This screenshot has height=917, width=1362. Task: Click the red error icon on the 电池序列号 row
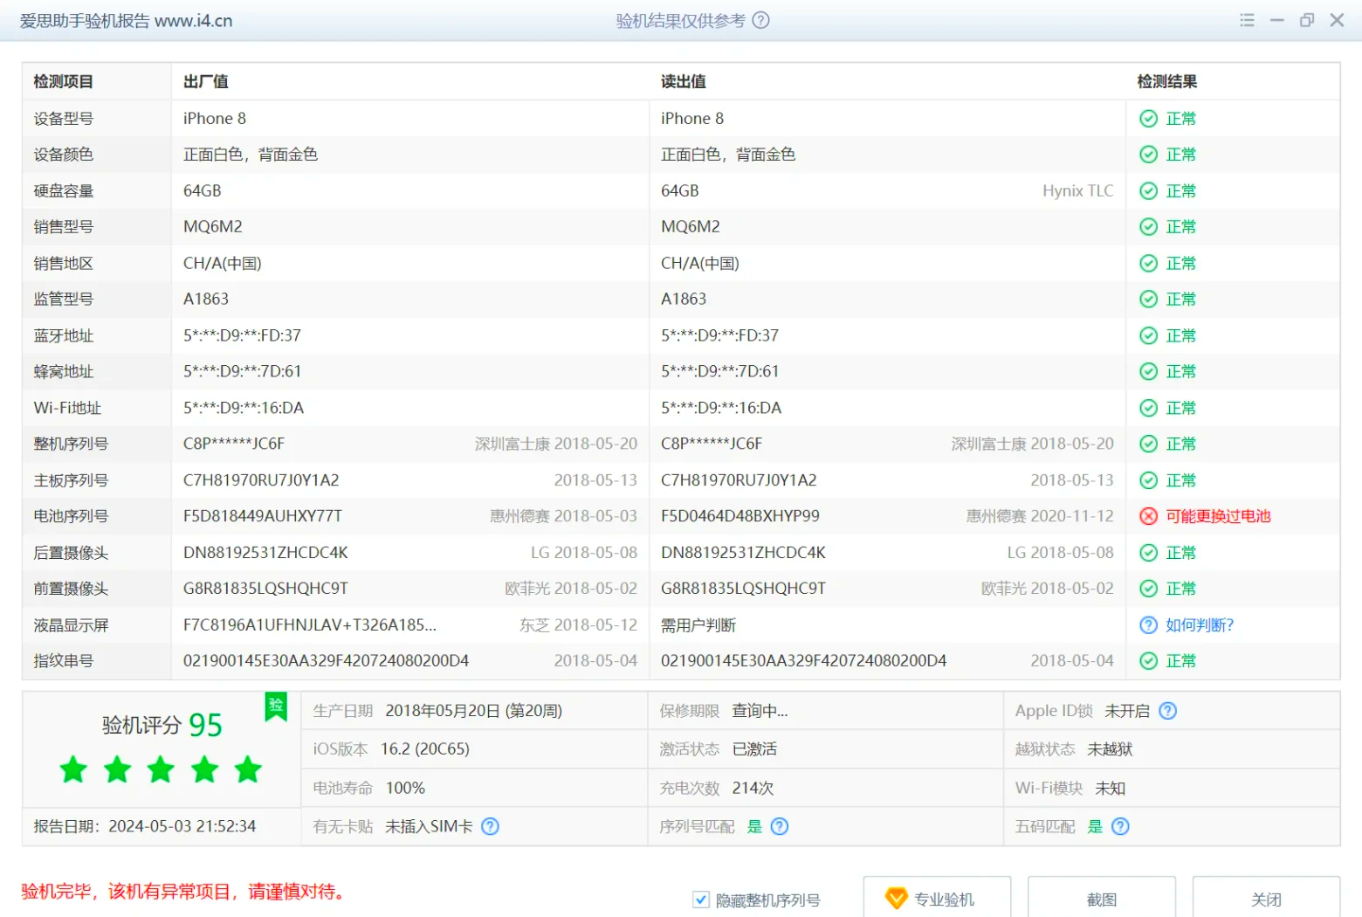[1148, 516]
